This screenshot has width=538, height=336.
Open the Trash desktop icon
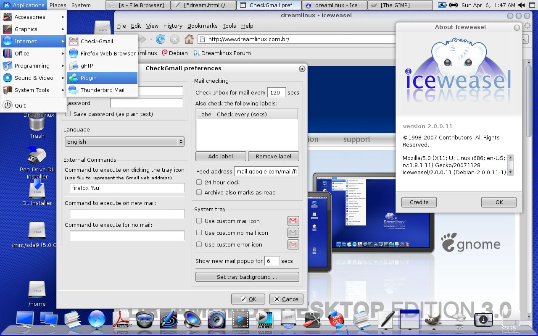(37, 126)
